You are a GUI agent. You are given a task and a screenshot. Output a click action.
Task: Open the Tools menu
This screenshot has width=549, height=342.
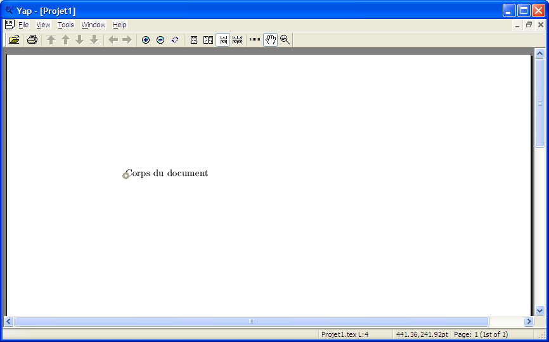[66, 25]
